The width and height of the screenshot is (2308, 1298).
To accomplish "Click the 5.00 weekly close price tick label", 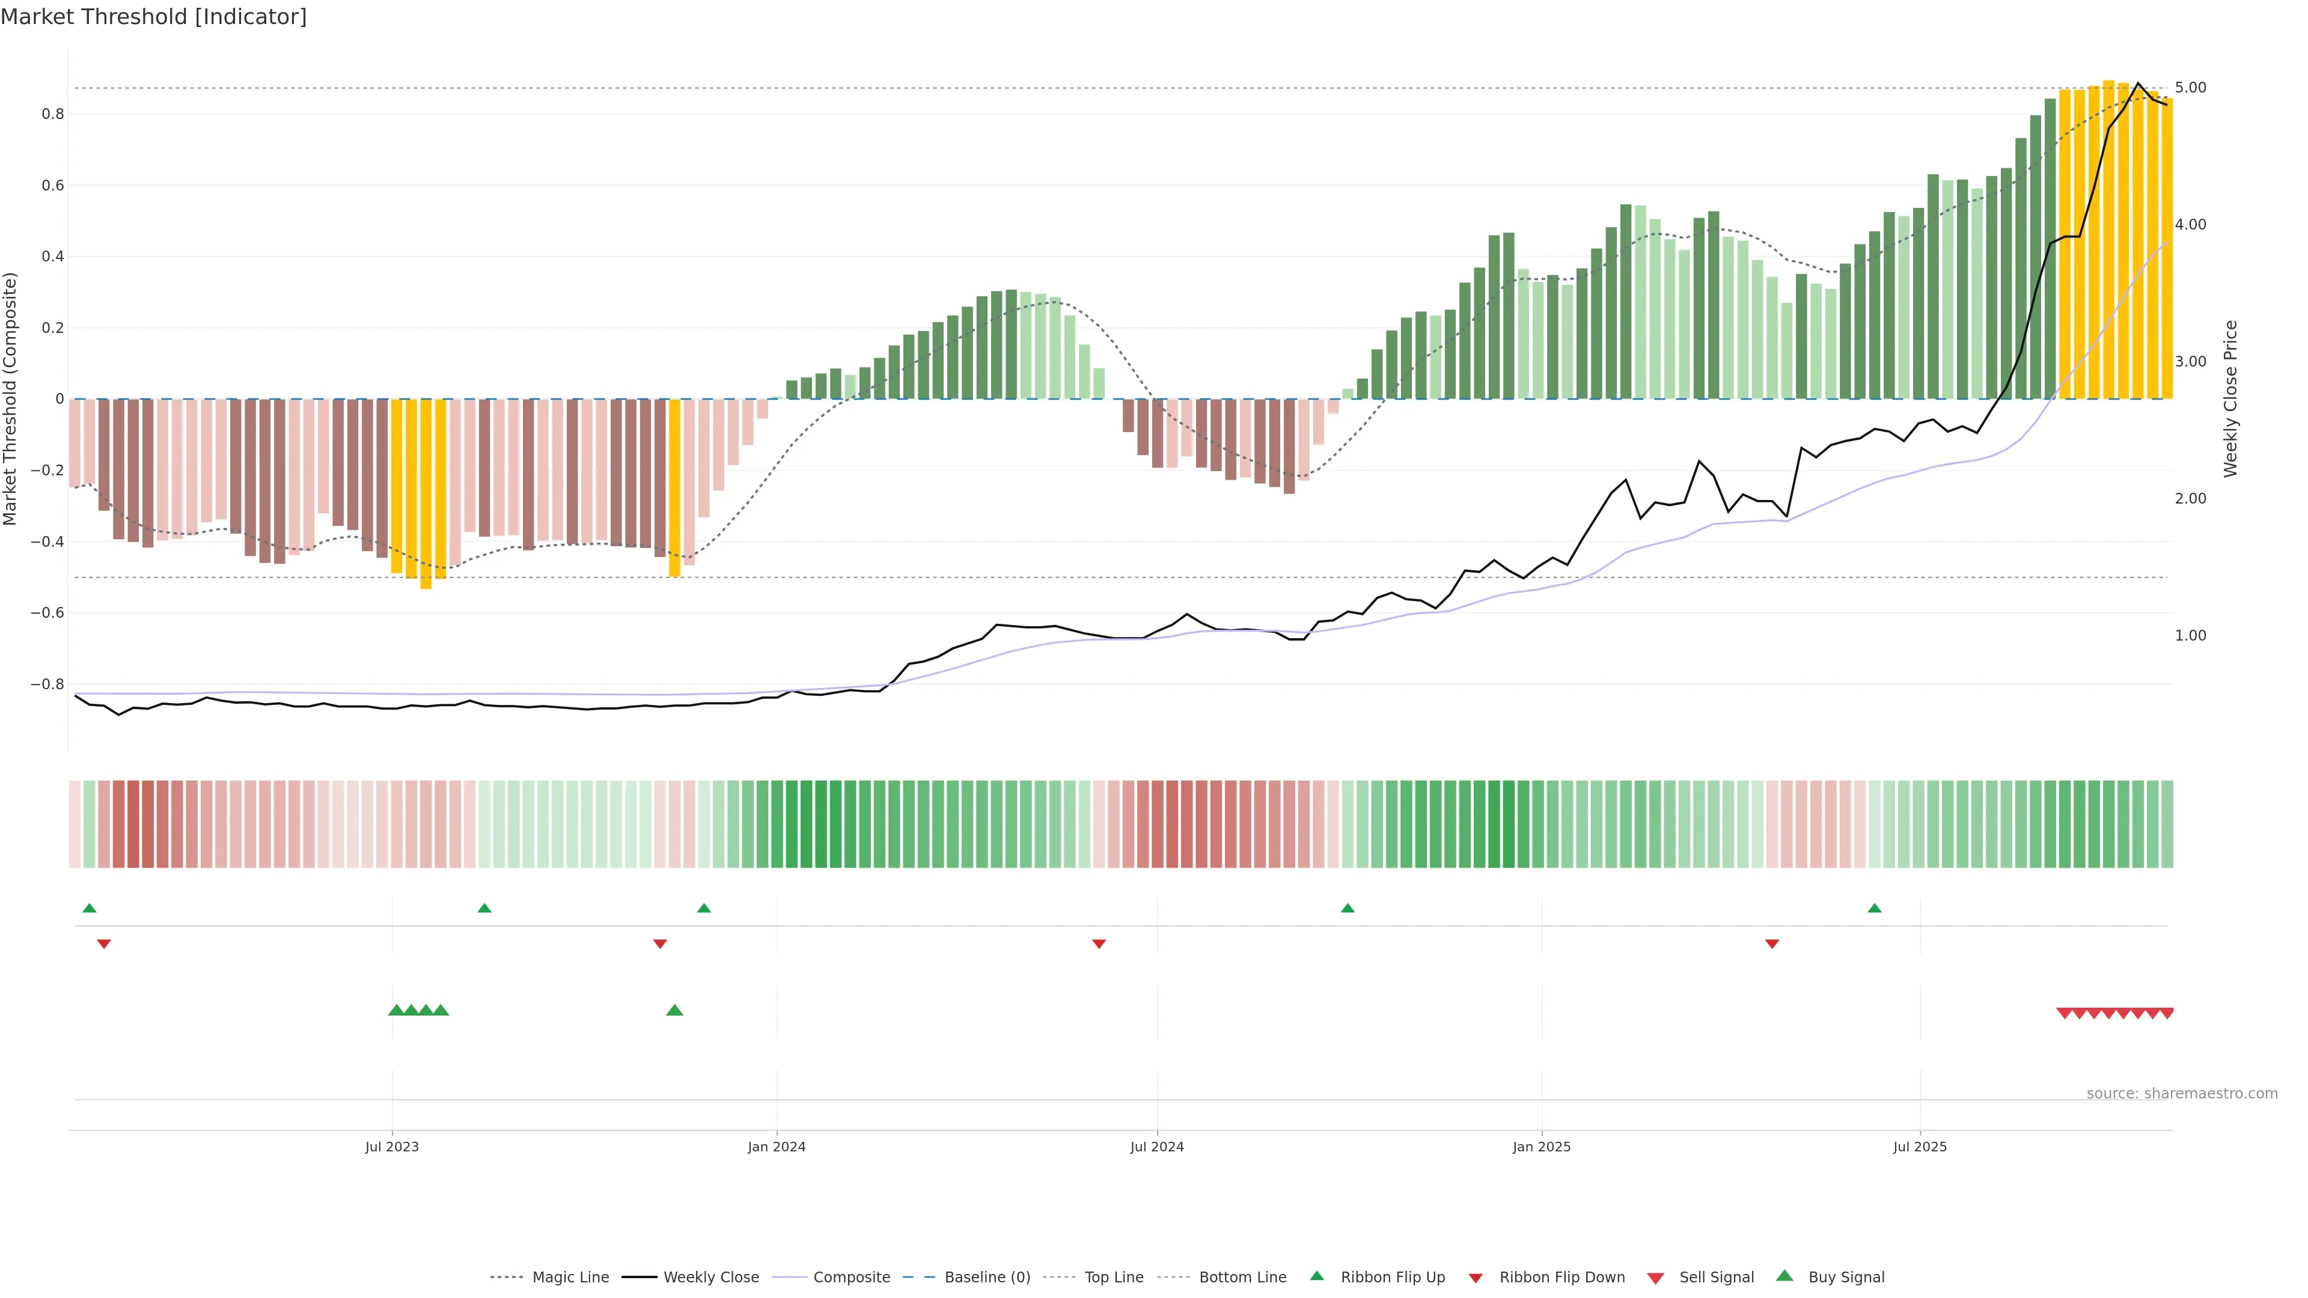I will click(x=2190, y=88).
